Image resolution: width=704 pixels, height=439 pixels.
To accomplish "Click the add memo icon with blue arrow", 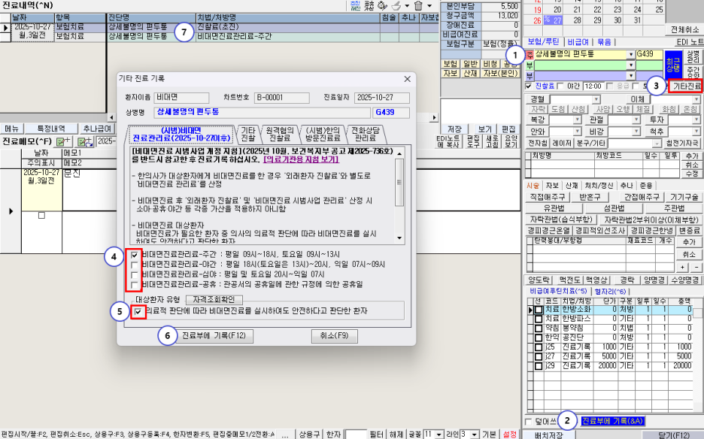I will click(x=85, y=141).
